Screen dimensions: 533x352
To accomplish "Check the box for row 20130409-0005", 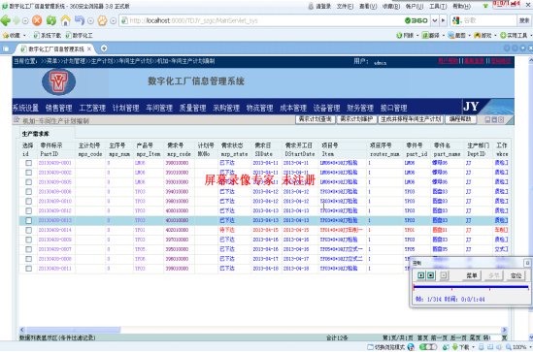I will point(29,182).
